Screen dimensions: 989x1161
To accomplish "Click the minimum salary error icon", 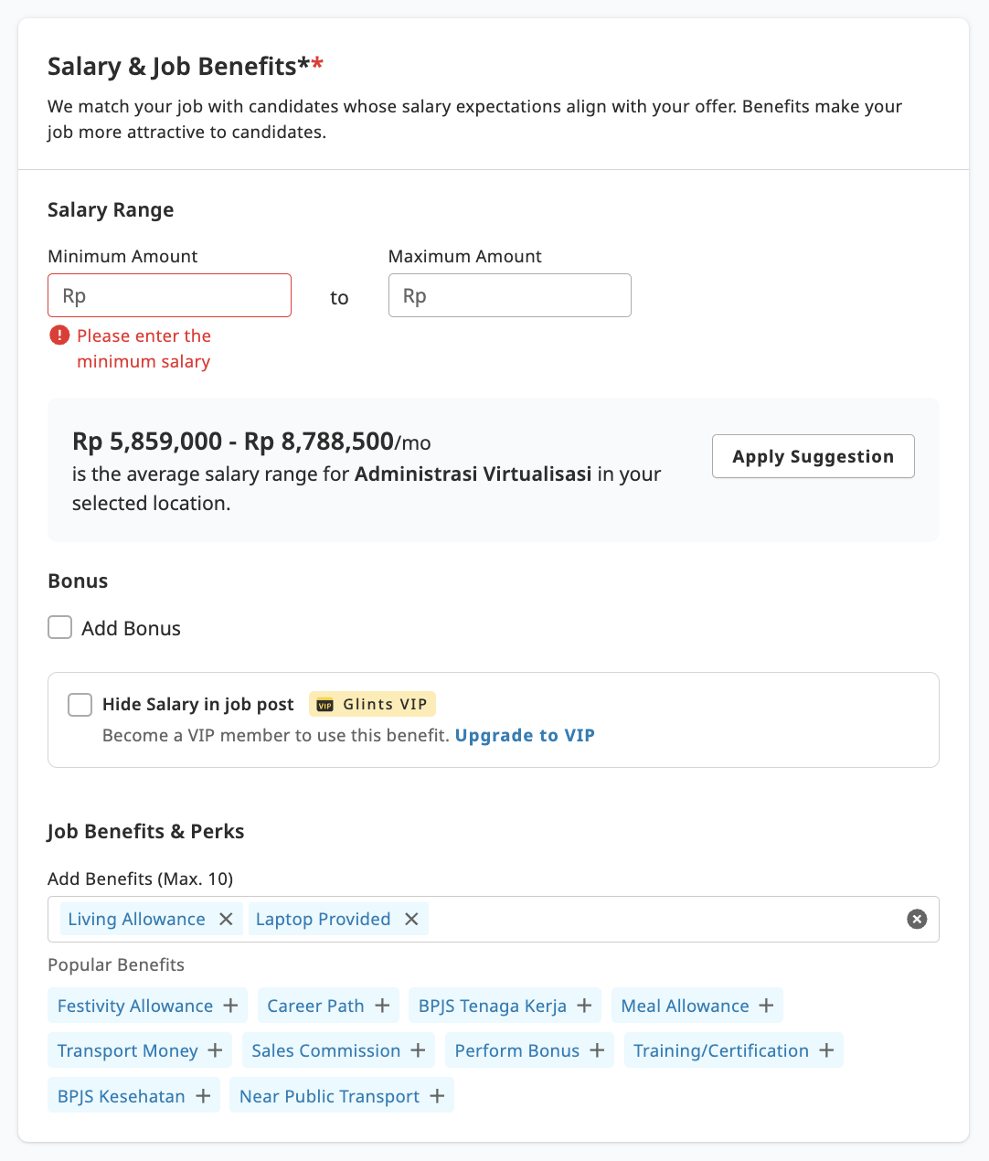I will (59, 336).
